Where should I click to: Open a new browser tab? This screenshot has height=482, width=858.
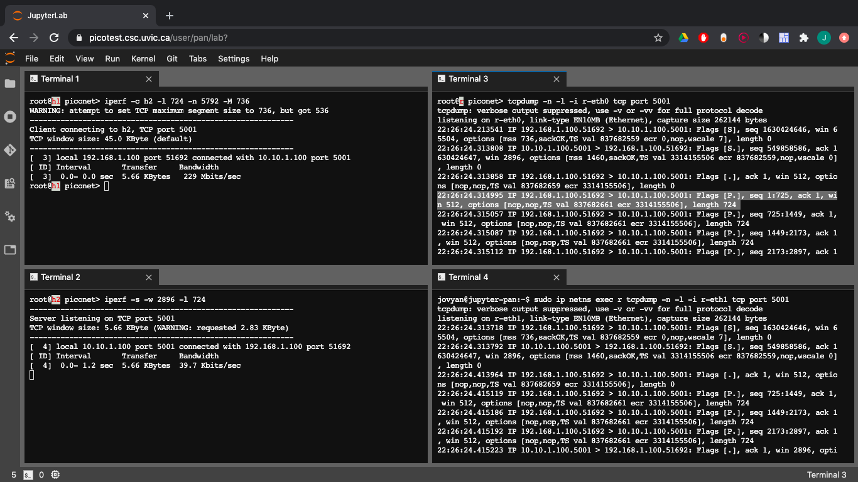click(x=170, y=16)
